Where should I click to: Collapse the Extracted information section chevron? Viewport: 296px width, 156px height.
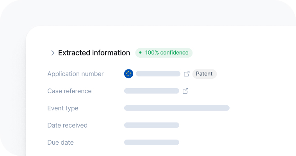(x=53, y=53)
